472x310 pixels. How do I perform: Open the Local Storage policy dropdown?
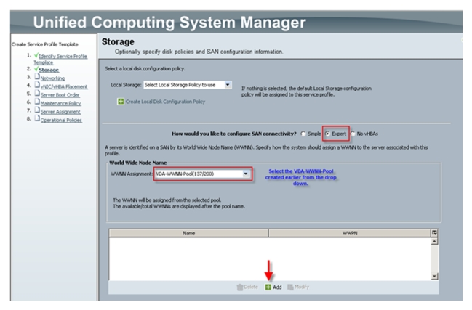click(228, 85)
